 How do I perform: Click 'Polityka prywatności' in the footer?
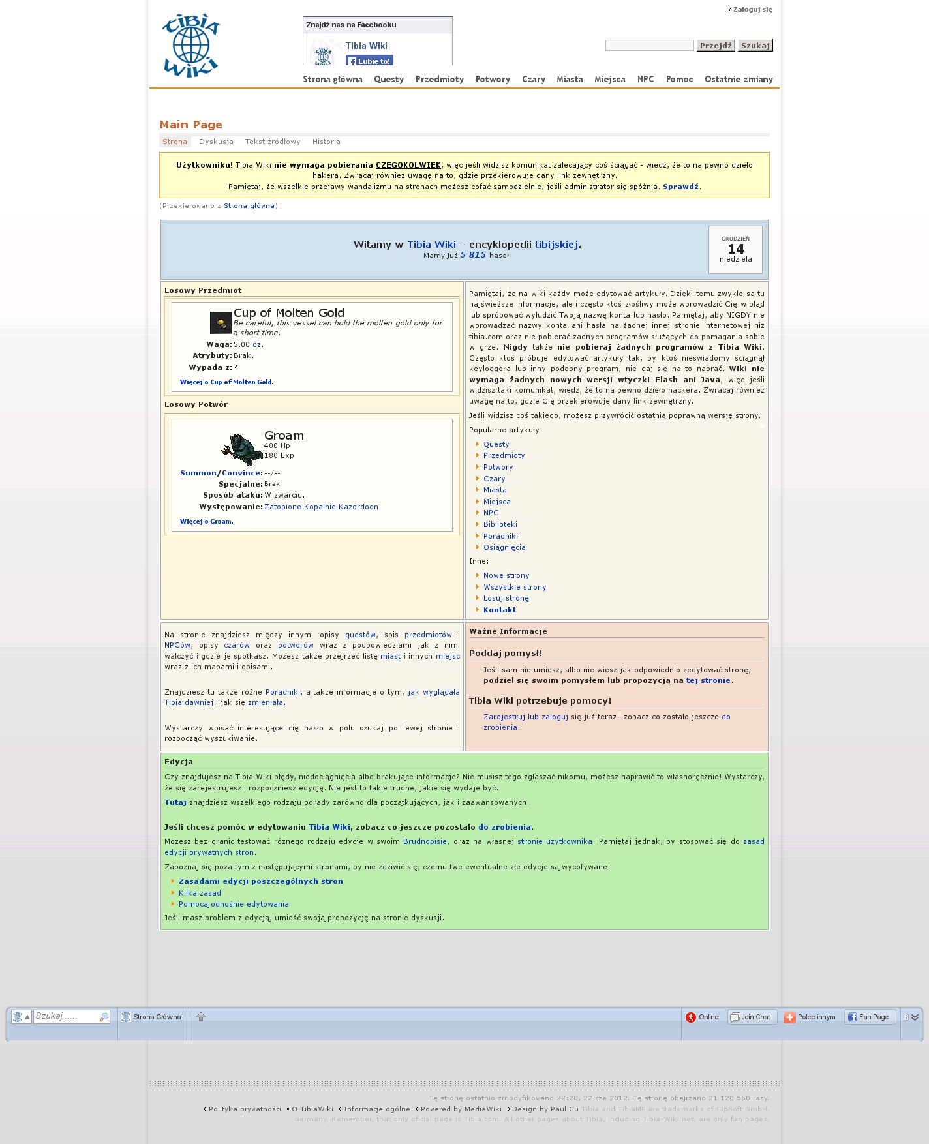tap(245, 1109)
